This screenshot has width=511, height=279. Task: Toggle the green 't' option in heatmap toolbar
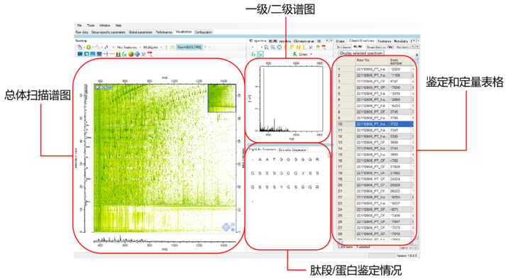coord(166,48)
